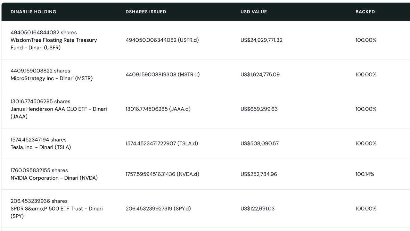Click the US$508,090.57 Tesla USD value
The height and width of the screenshot is (231, 410).
coord(259,144)
